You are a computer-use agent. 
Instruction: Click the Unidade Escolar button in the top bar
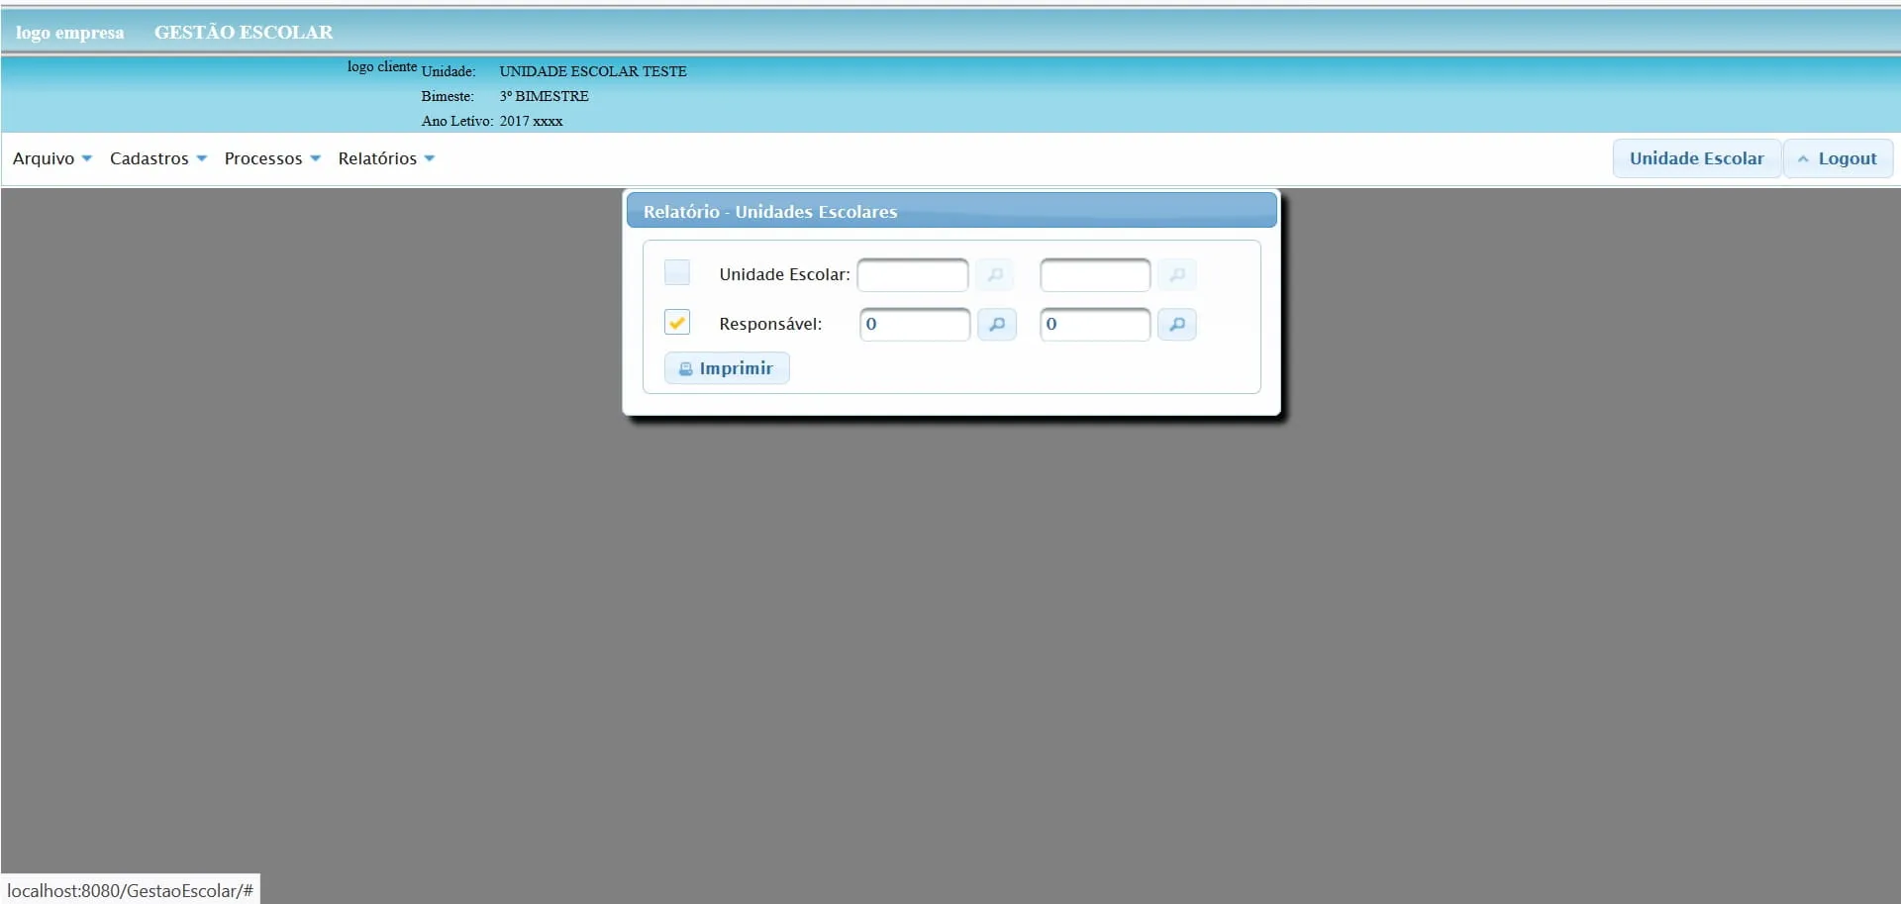[1697, 158]
